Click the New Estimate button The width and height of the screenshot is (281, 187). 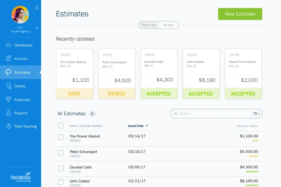(x=240, y=14)
